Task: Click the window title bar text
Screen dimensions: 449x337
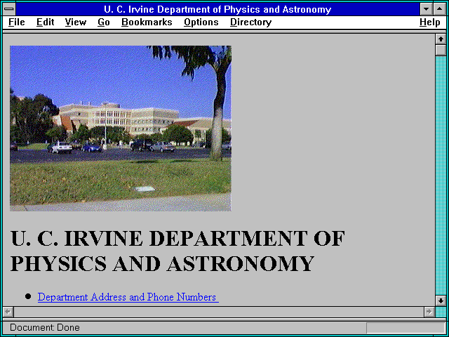Action: click(x=217, y=9)
